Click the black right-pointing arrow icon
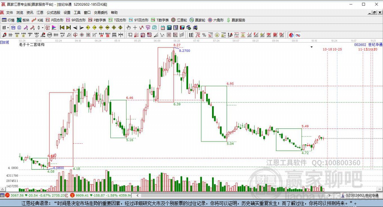This screenshot has width=383, height=207. [81, 28]
